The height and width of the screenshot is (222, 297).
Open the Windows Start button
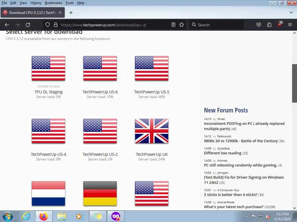tap(8, 216)
